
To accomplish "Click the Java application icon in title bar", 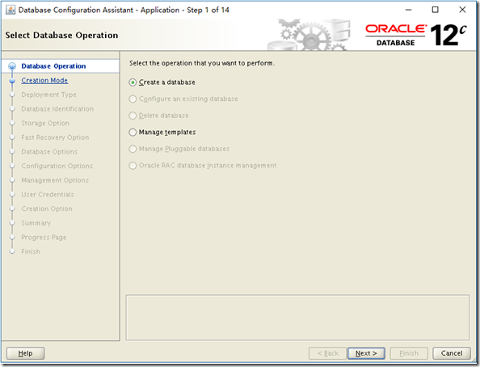I will coord(11,10).
